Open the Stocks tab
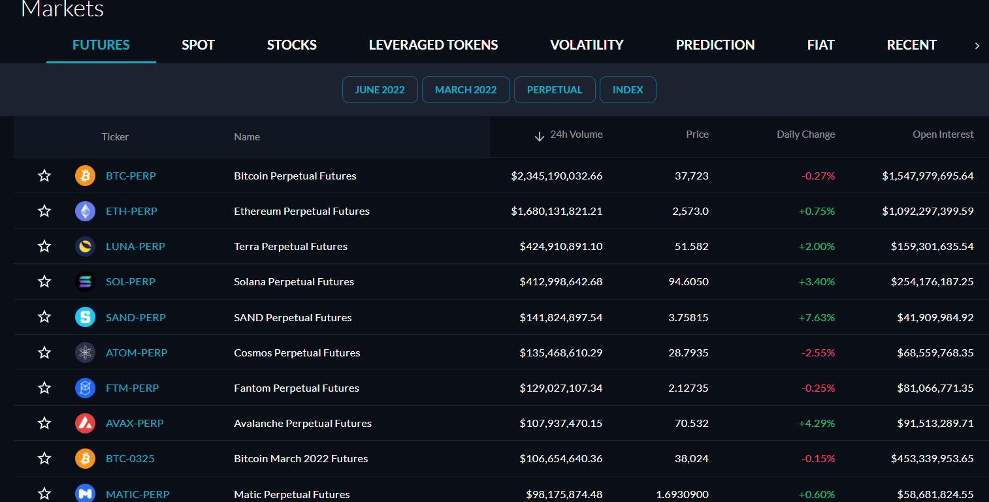 tap(292, 45)
